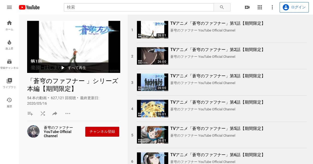Open 登録チャンネル subscriptions in sidebar

pyautogui.click(x=9, y=64)
